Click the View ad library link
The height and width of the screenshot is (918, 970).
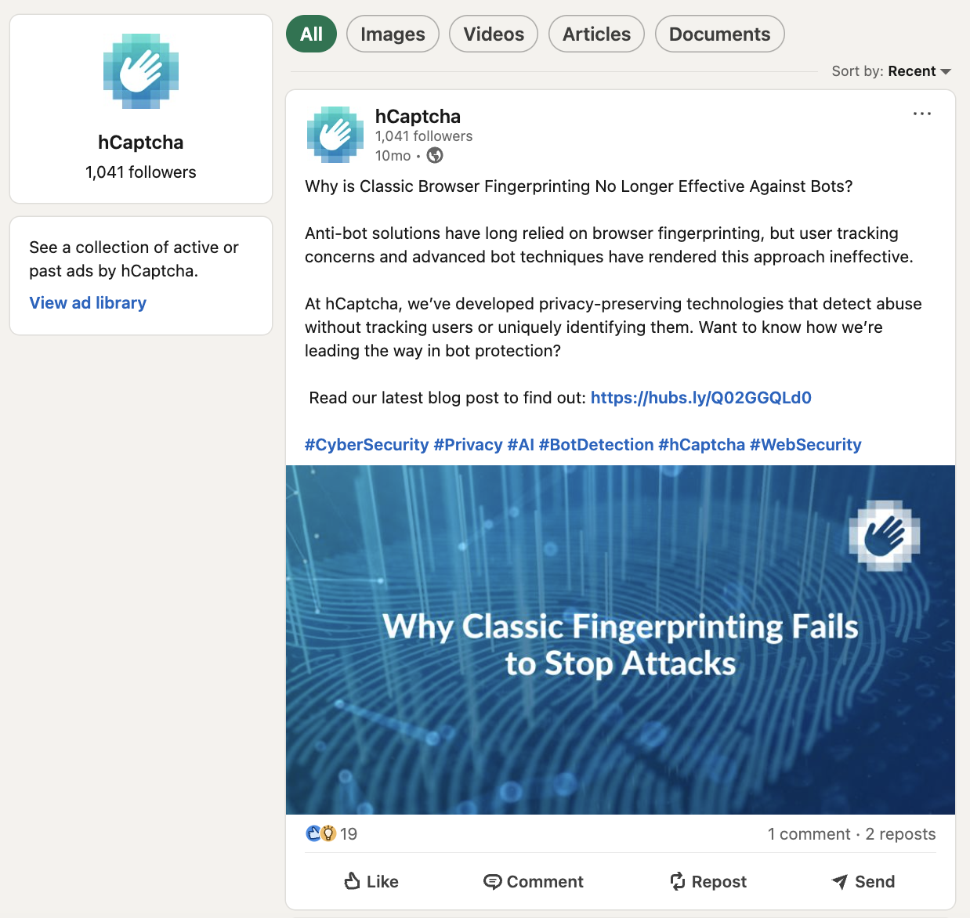click(88, 303)
